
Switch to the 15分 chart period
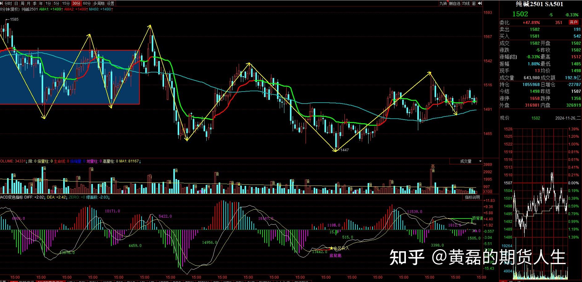click(x=66, y=3)
